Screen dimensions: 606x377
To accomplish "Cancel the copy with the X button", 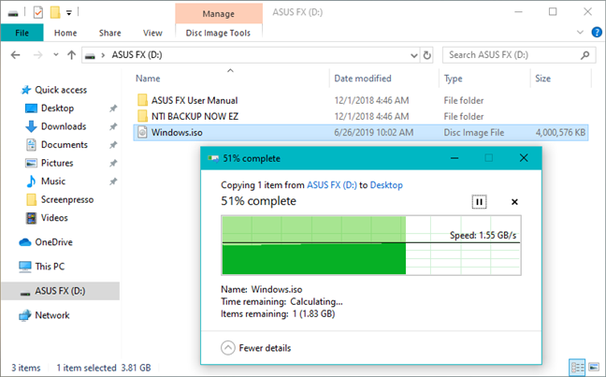I will coord(514,202).
